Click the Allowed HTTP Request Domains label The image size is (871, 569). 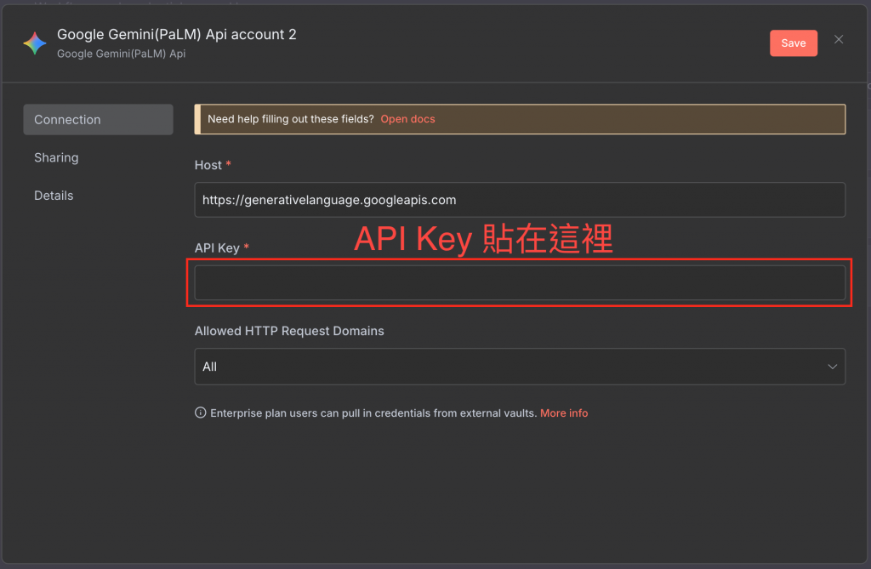coord(289,331)
